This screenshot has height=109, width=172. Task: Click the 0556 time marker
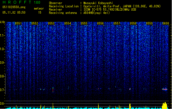pos(100,23)
